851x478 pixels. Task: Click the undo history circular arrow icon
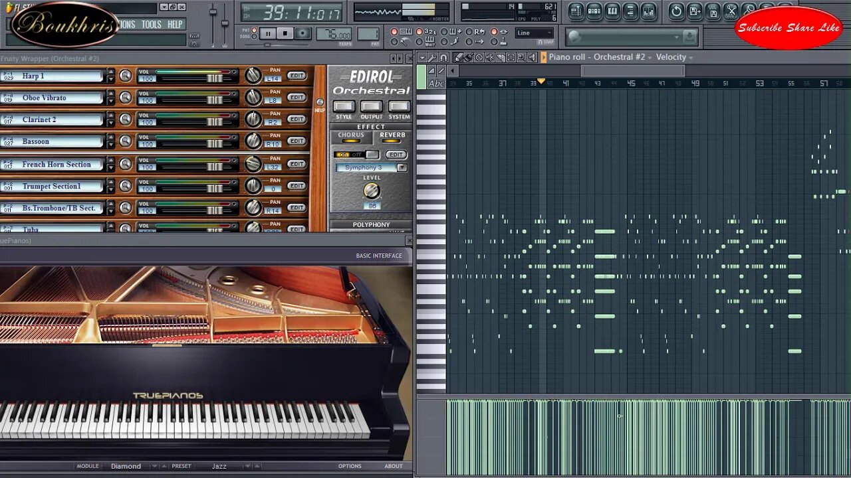tap(676, 11)
